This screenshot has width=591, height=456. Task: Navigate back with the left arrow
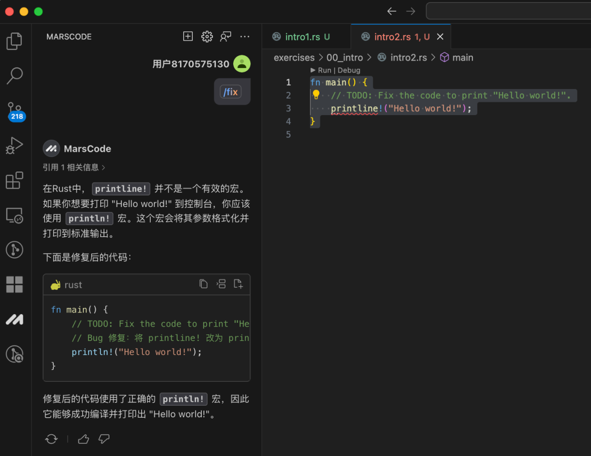392,11
